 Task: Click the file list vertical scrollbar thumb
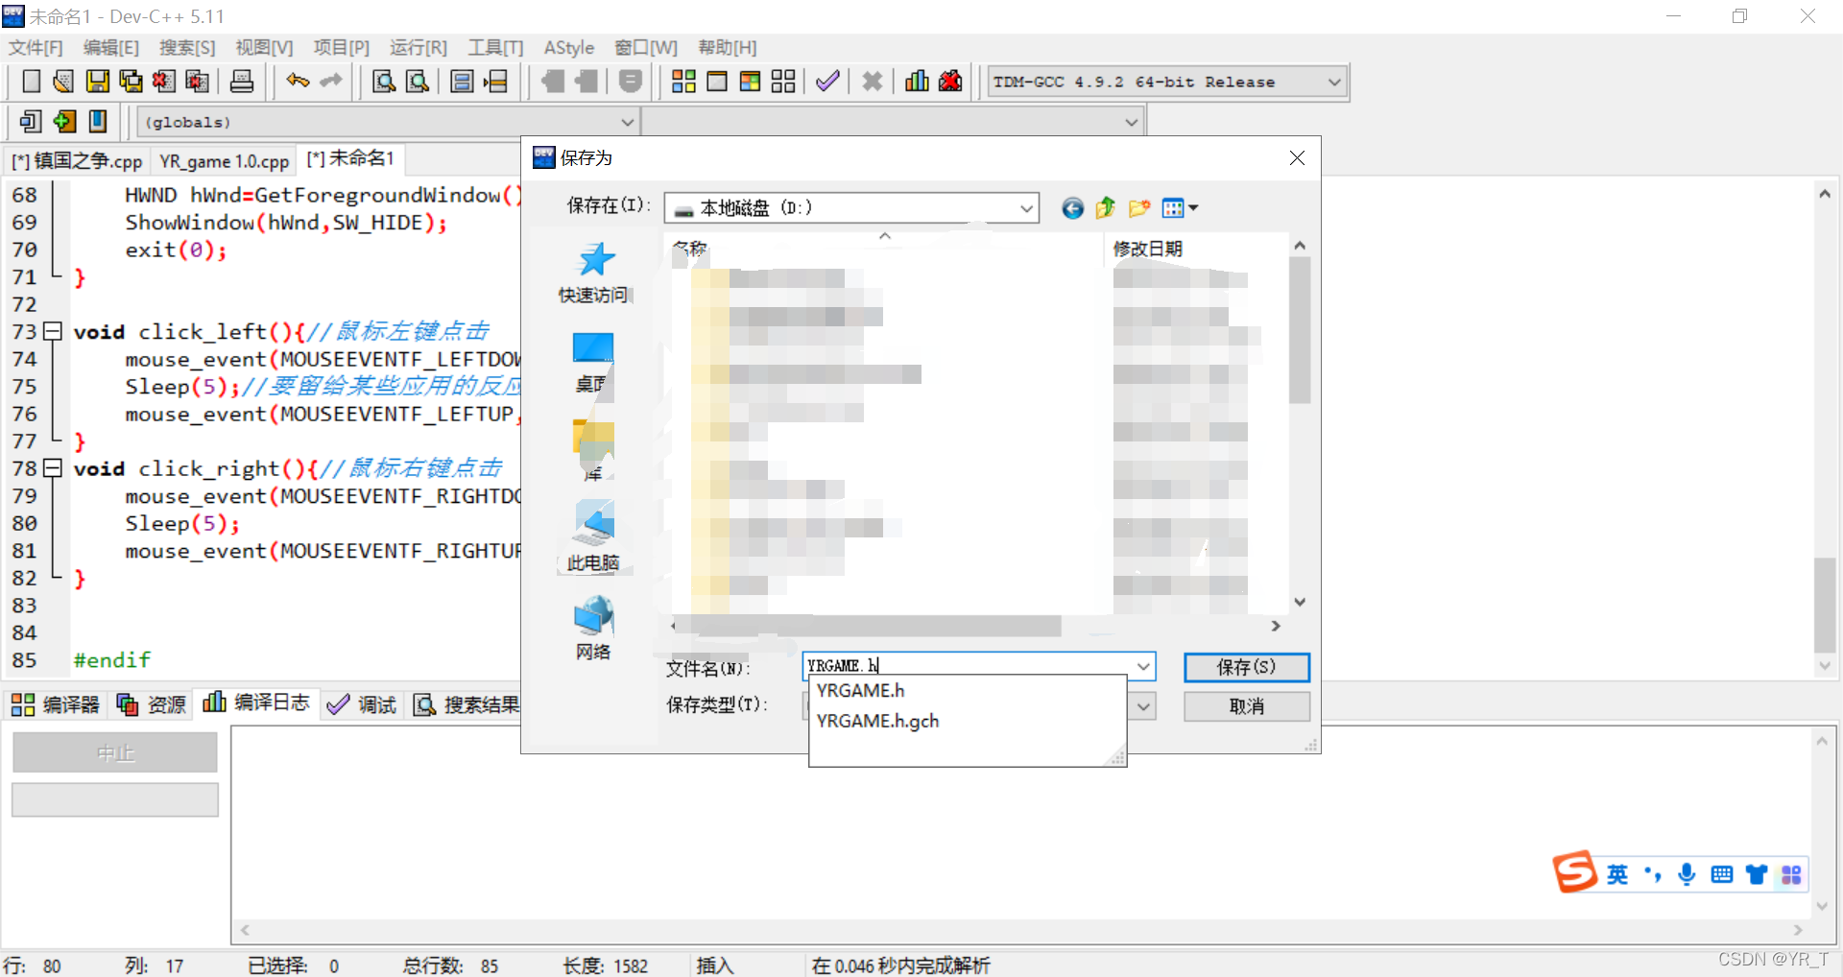coord(1300,330)
